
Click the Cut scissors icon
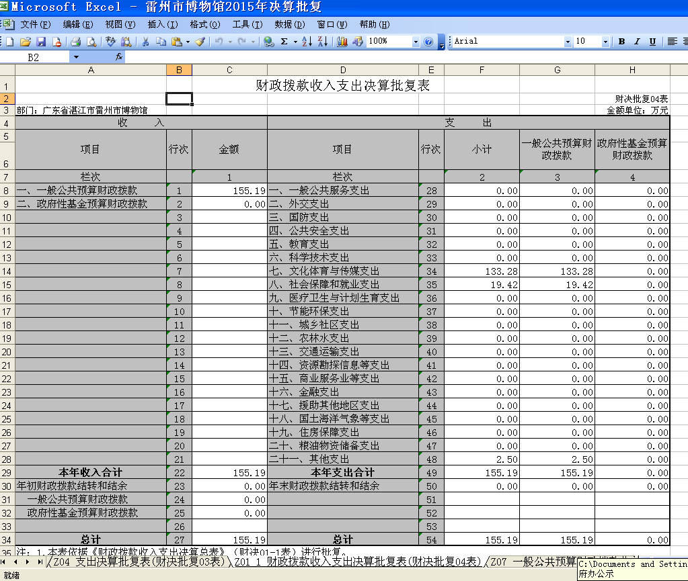[x=145, y=42]
